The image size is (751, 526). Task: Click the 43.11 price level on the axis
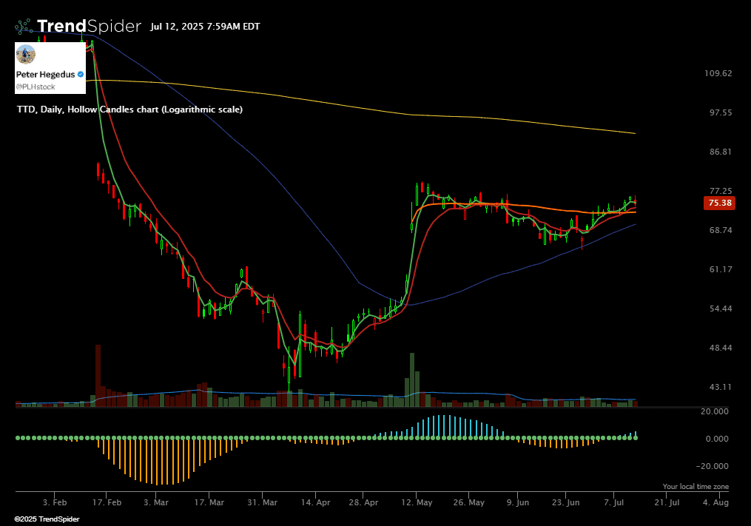(718, 387)
